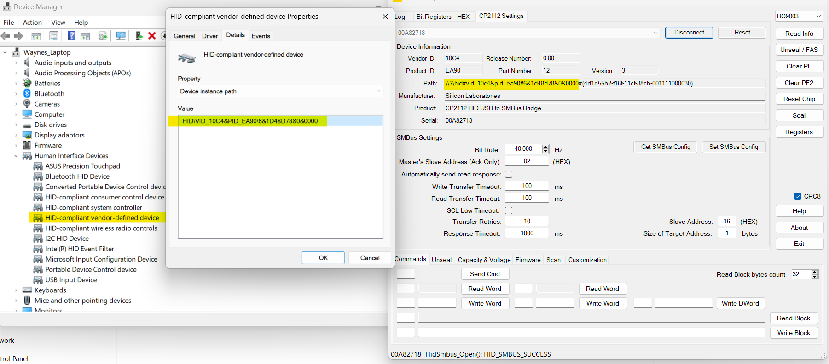Click the Bluetooth category icon in device tree
This screenshot has width=829, height=364.
27,93
